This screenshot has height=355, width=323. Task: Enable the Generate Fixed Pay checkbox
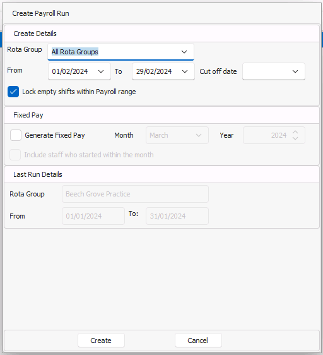(x=16, y=135)
